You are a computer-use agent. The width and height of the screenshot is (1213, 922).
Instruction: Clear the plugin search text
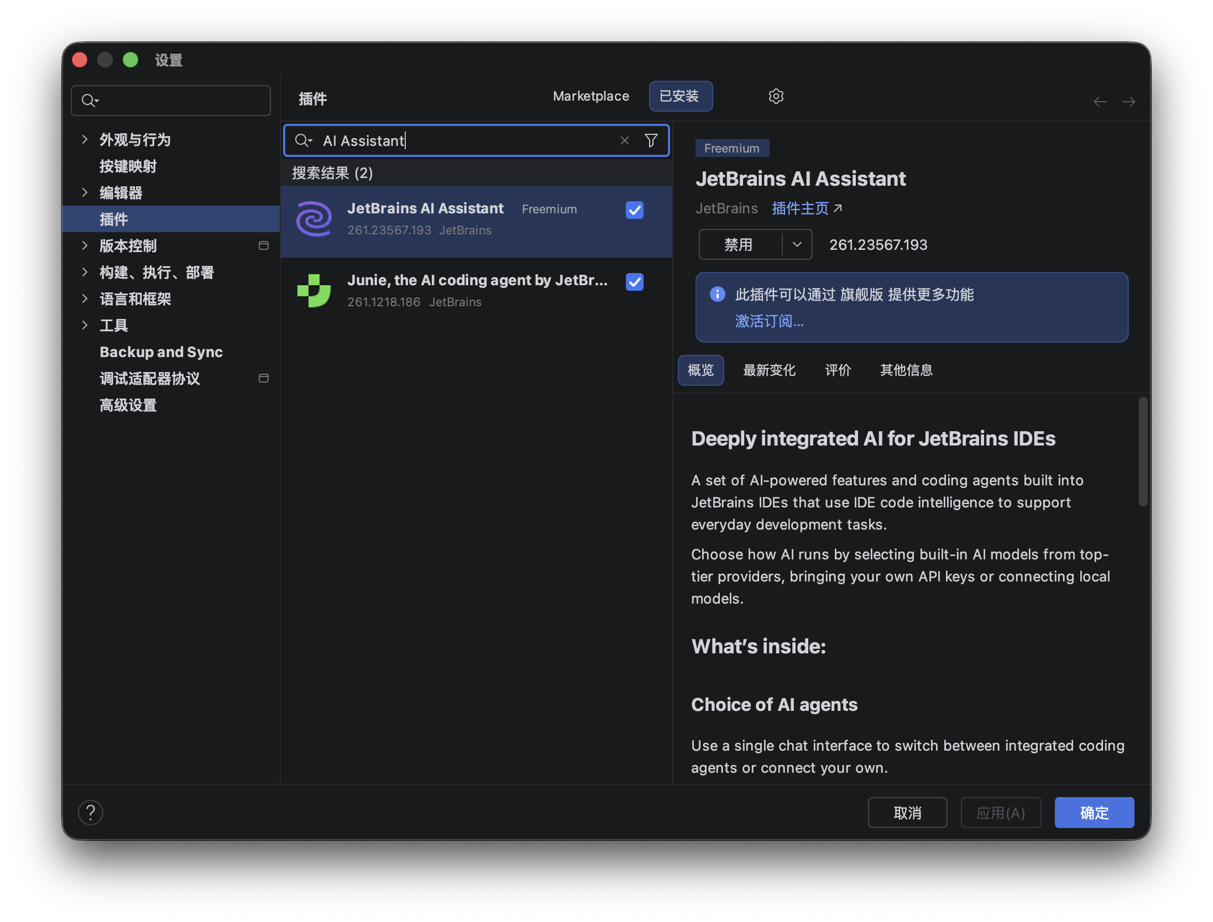[624, 140]
